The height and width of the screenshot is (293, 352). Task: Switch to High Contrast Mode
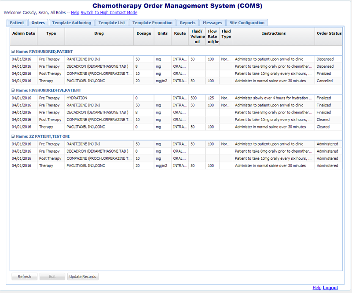click(x=109, y=13)
